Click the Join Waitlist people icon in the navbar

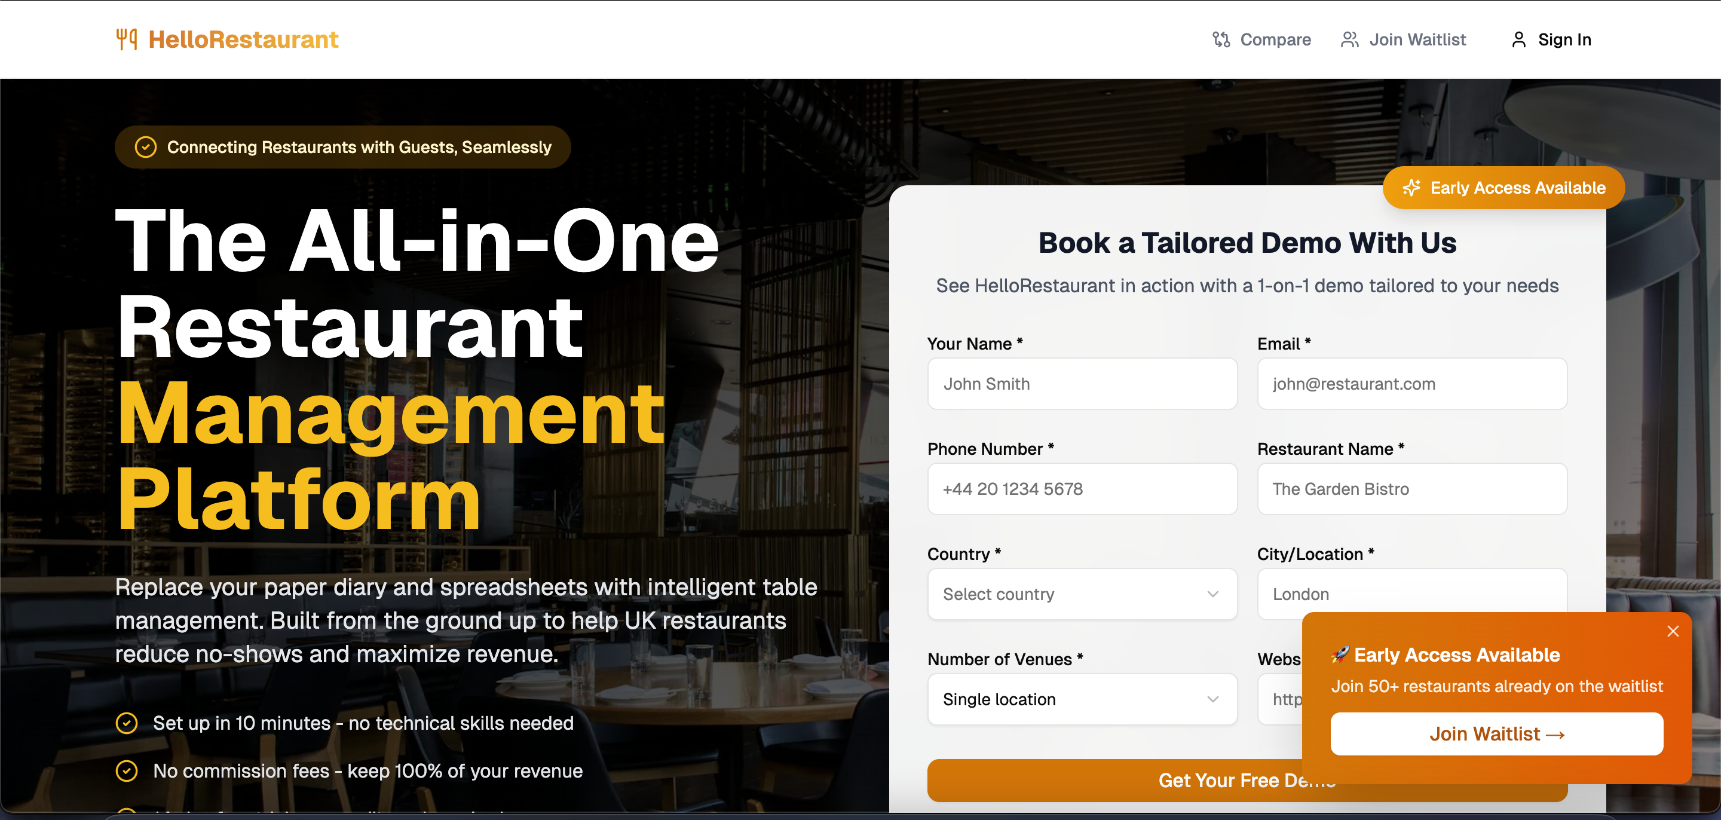point(1349,40)
